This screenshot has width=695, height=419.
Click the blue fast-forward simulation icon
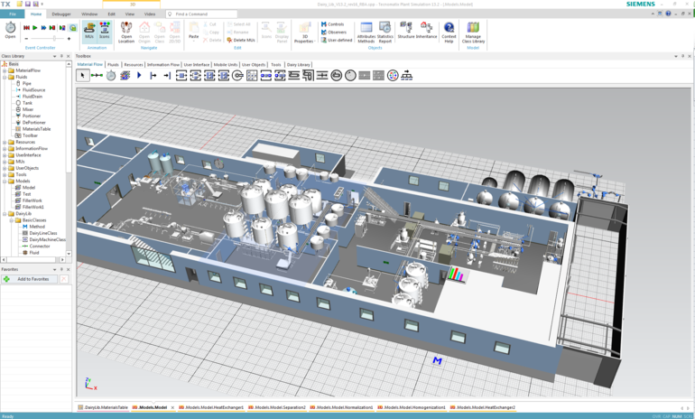click(43, 27)
